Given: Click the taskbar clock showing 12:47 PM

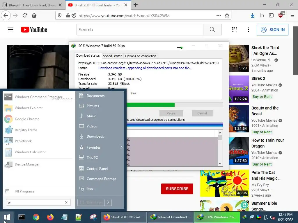Looking at the screenshot, I should point(285,217).
